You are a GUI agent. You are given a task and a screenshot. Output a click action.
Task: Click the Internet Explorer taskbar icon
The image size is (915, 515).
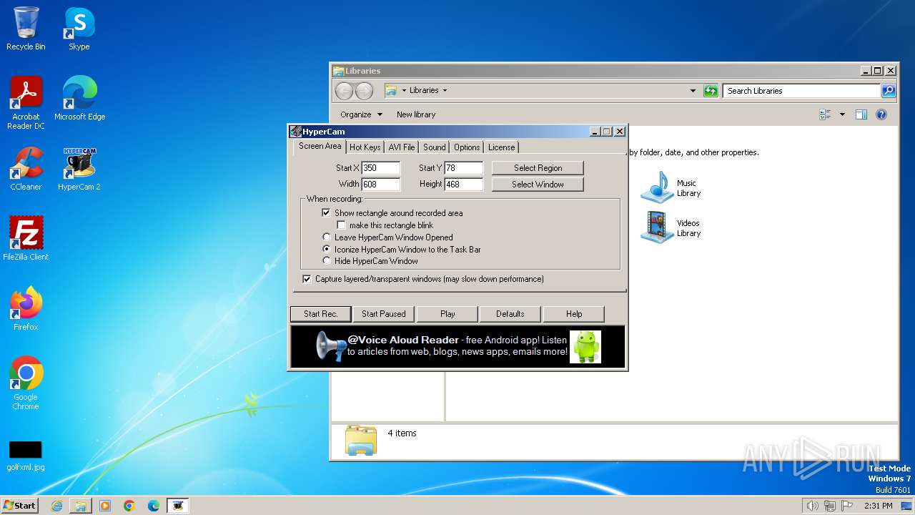[x=56, y=506]
